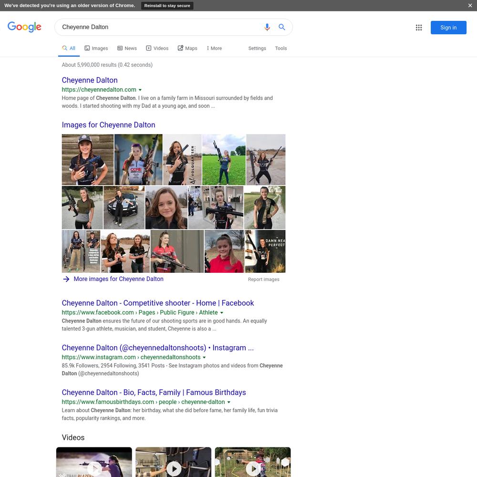Open the image of person in green field
Screen dimensions: 477x477
(x=224, y=160)
